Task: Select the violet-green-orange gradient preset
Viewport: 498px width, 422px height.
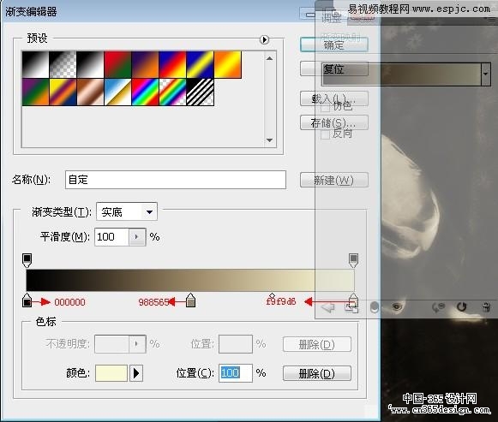Action: pos(35,92)
